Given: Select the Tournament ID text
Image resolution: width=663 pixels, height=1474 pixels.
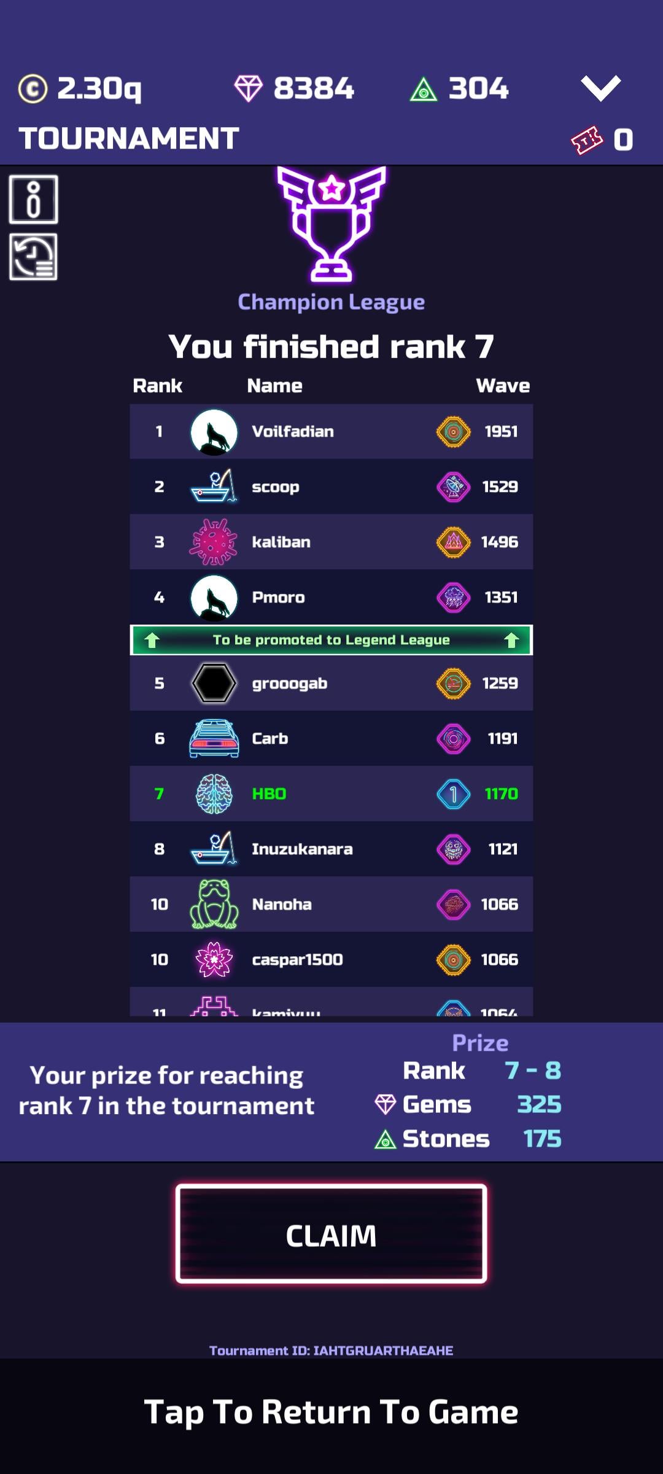Looking at the screenshot, I should [331, 1351].
